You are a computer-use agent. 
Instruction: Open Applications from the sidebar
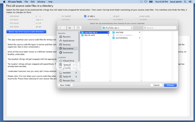coord(68,41)
